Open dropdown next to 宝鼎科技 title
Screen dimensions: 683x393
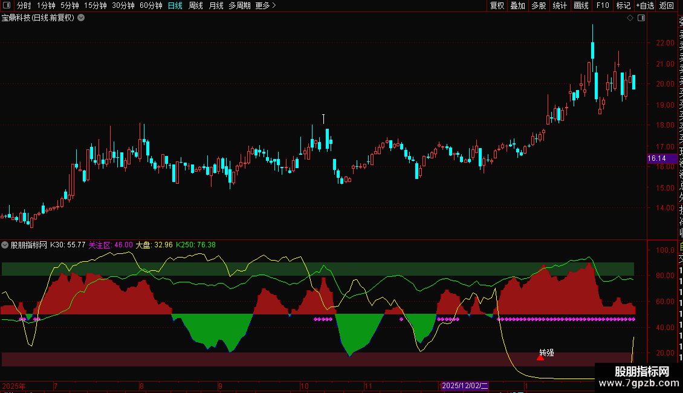[81, 18]
